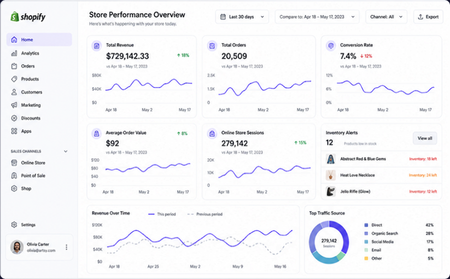This screenshot has width=450, height=279.
Task: Click the Average Order Value card icon
Action: tap(97, 133)
